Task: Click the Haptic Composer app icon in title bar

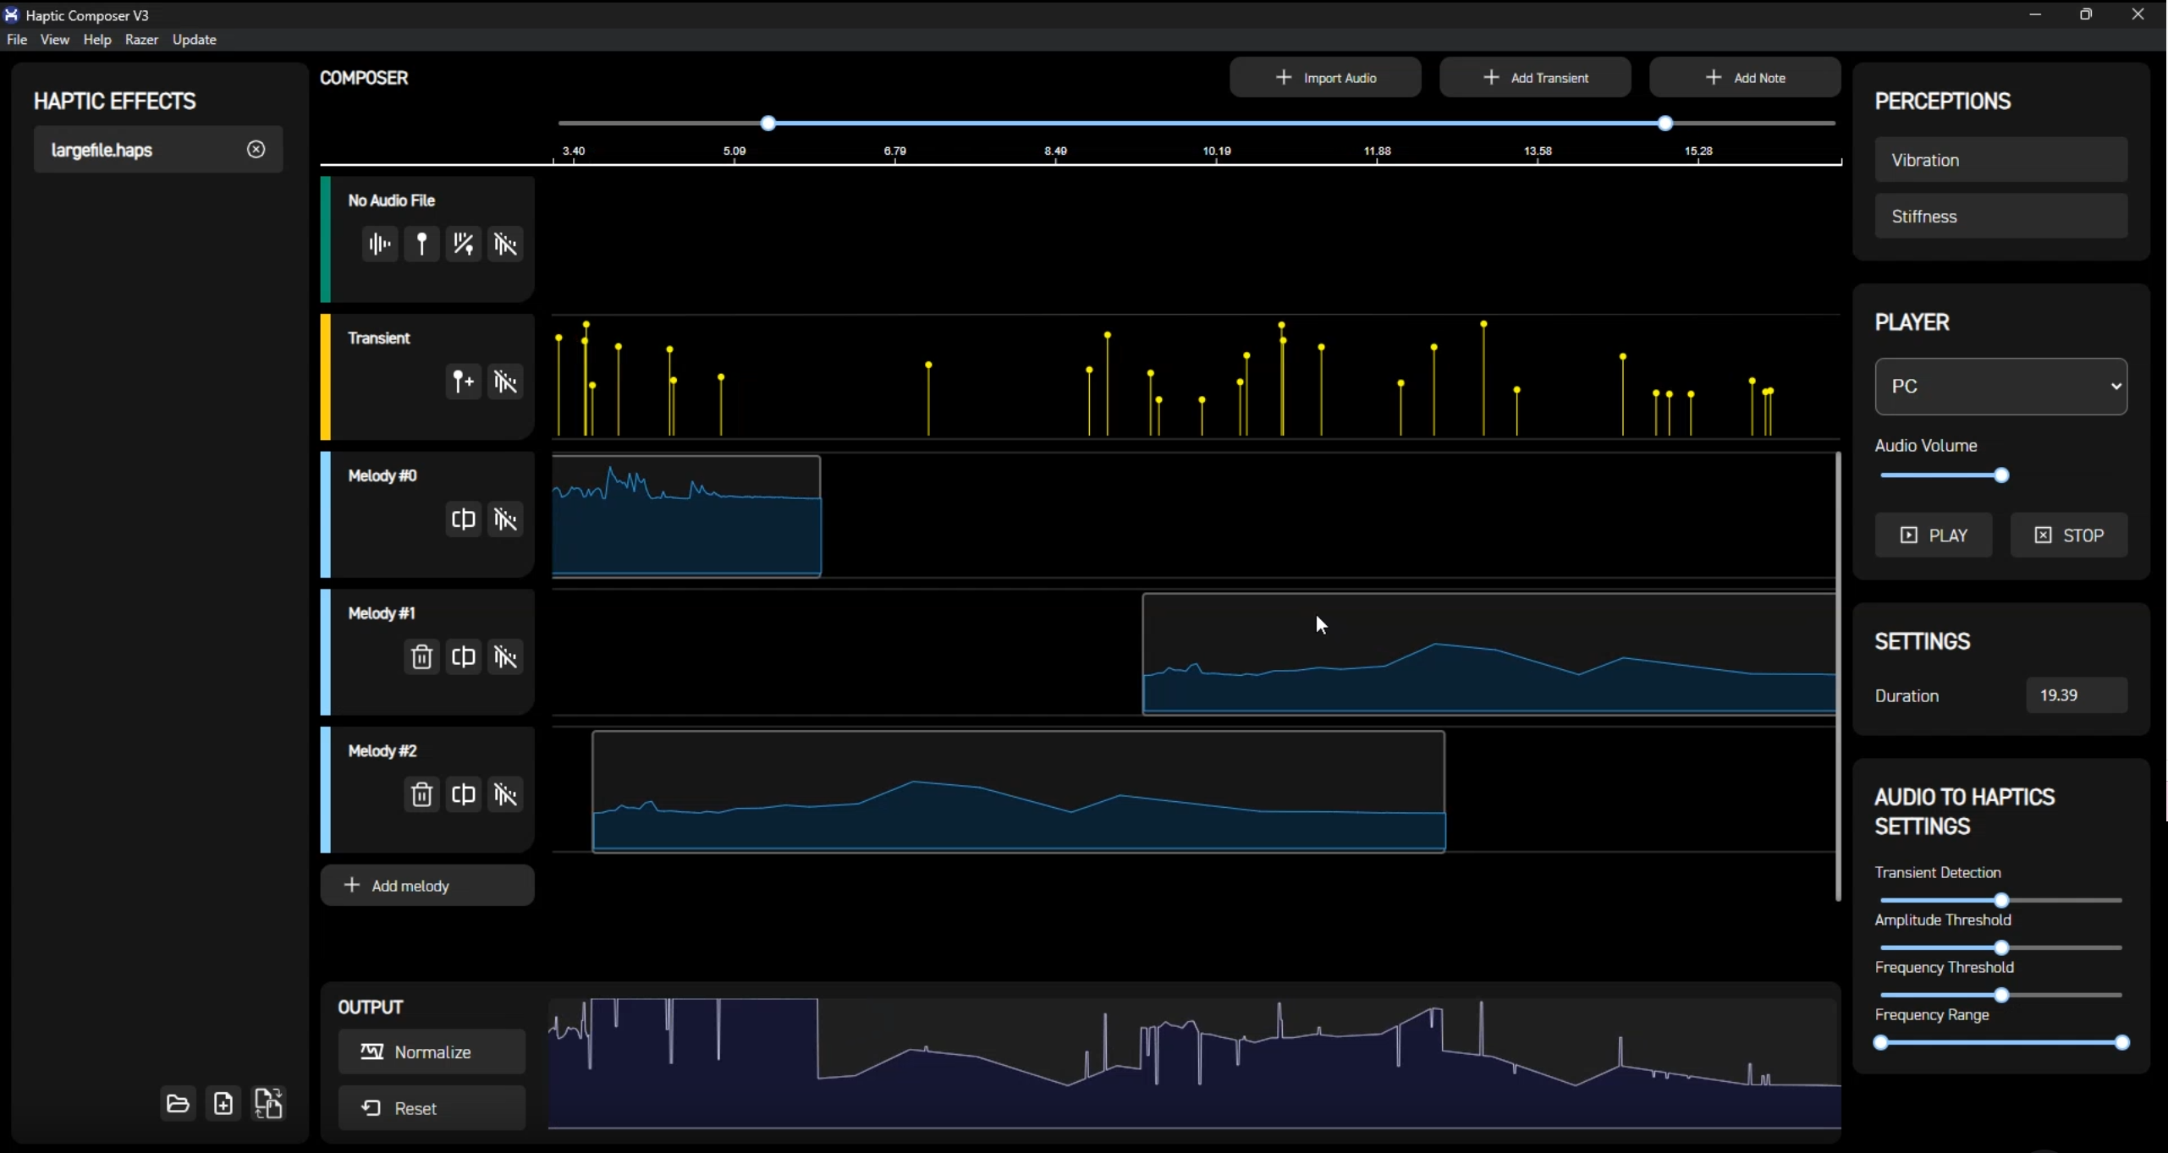Action: coord(11,14)
